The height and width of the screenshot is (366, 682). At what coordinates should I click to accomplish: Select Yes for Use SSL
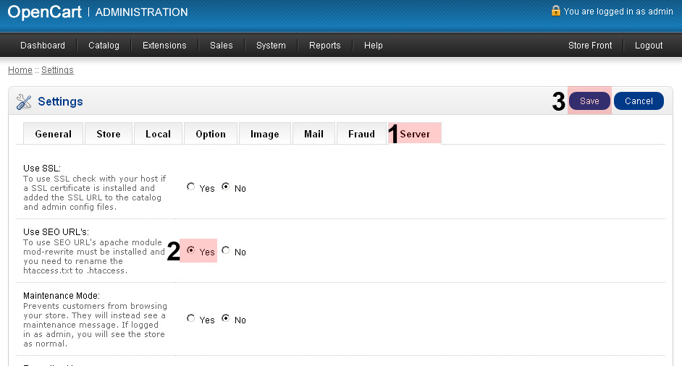coord(191,187)
